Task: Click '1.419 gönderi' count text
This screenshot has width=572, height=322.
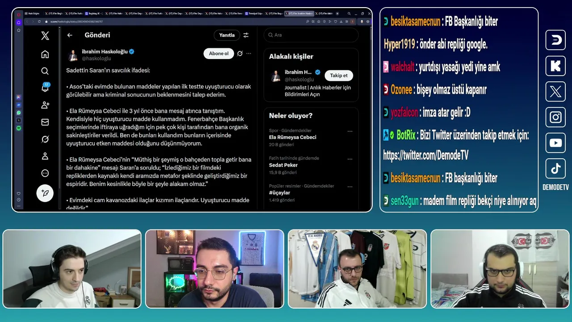Action: point(282,200)
